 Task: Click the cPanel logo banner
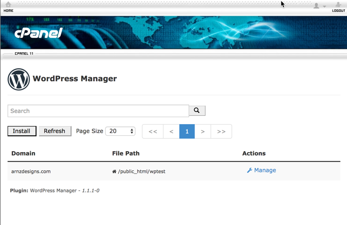tap(38, 33)
